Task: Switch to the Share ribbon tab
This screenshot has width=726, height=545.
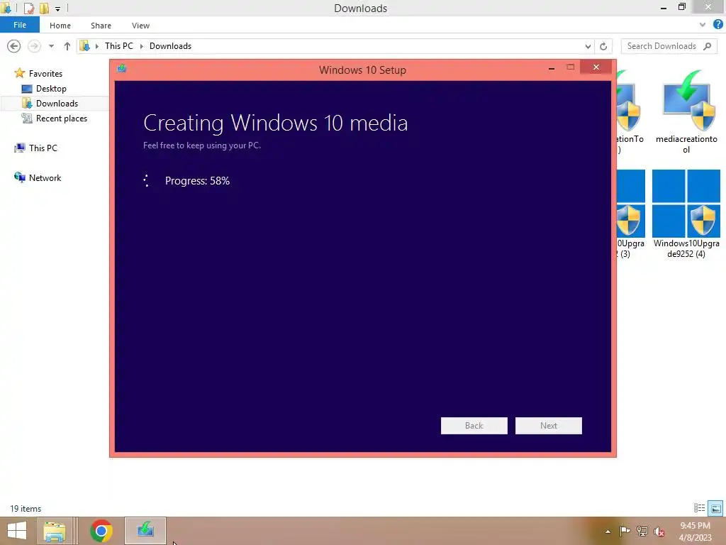Action: pos(101,26)
